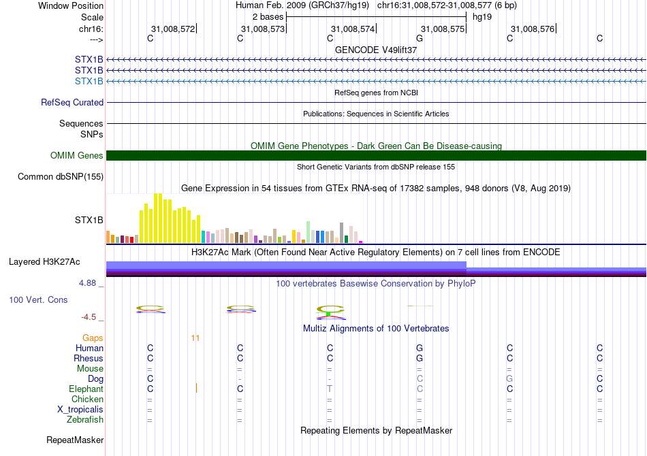Click Multiz Alignments of 100 Vertebrates title

[376, 329]
